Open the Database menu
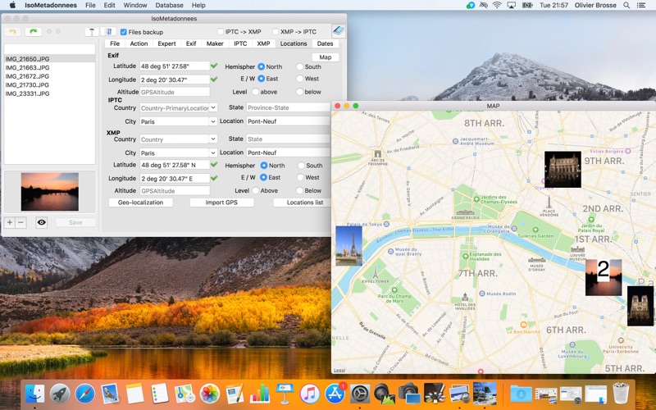This screenshot has width=656, height=410. point(169,5)
